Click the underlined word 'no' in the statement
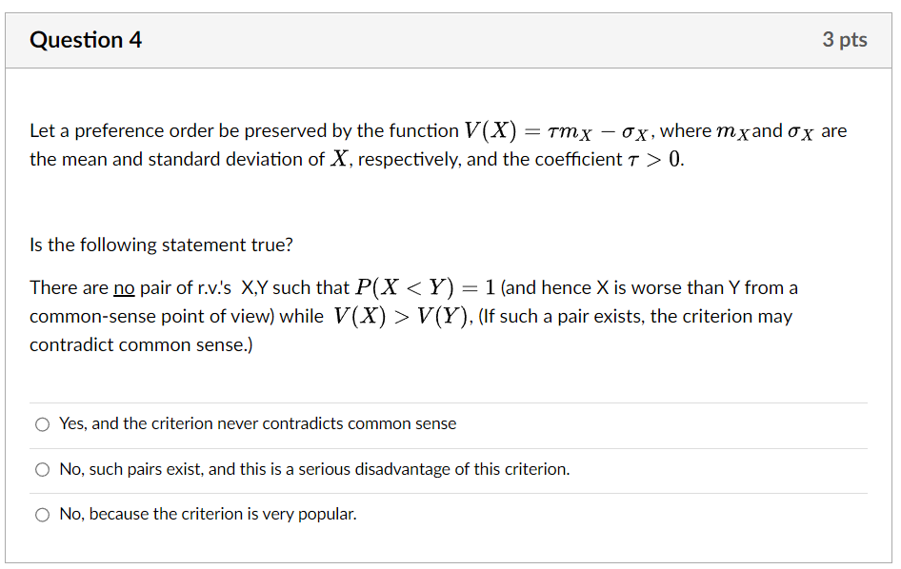 tap(123, 287)
